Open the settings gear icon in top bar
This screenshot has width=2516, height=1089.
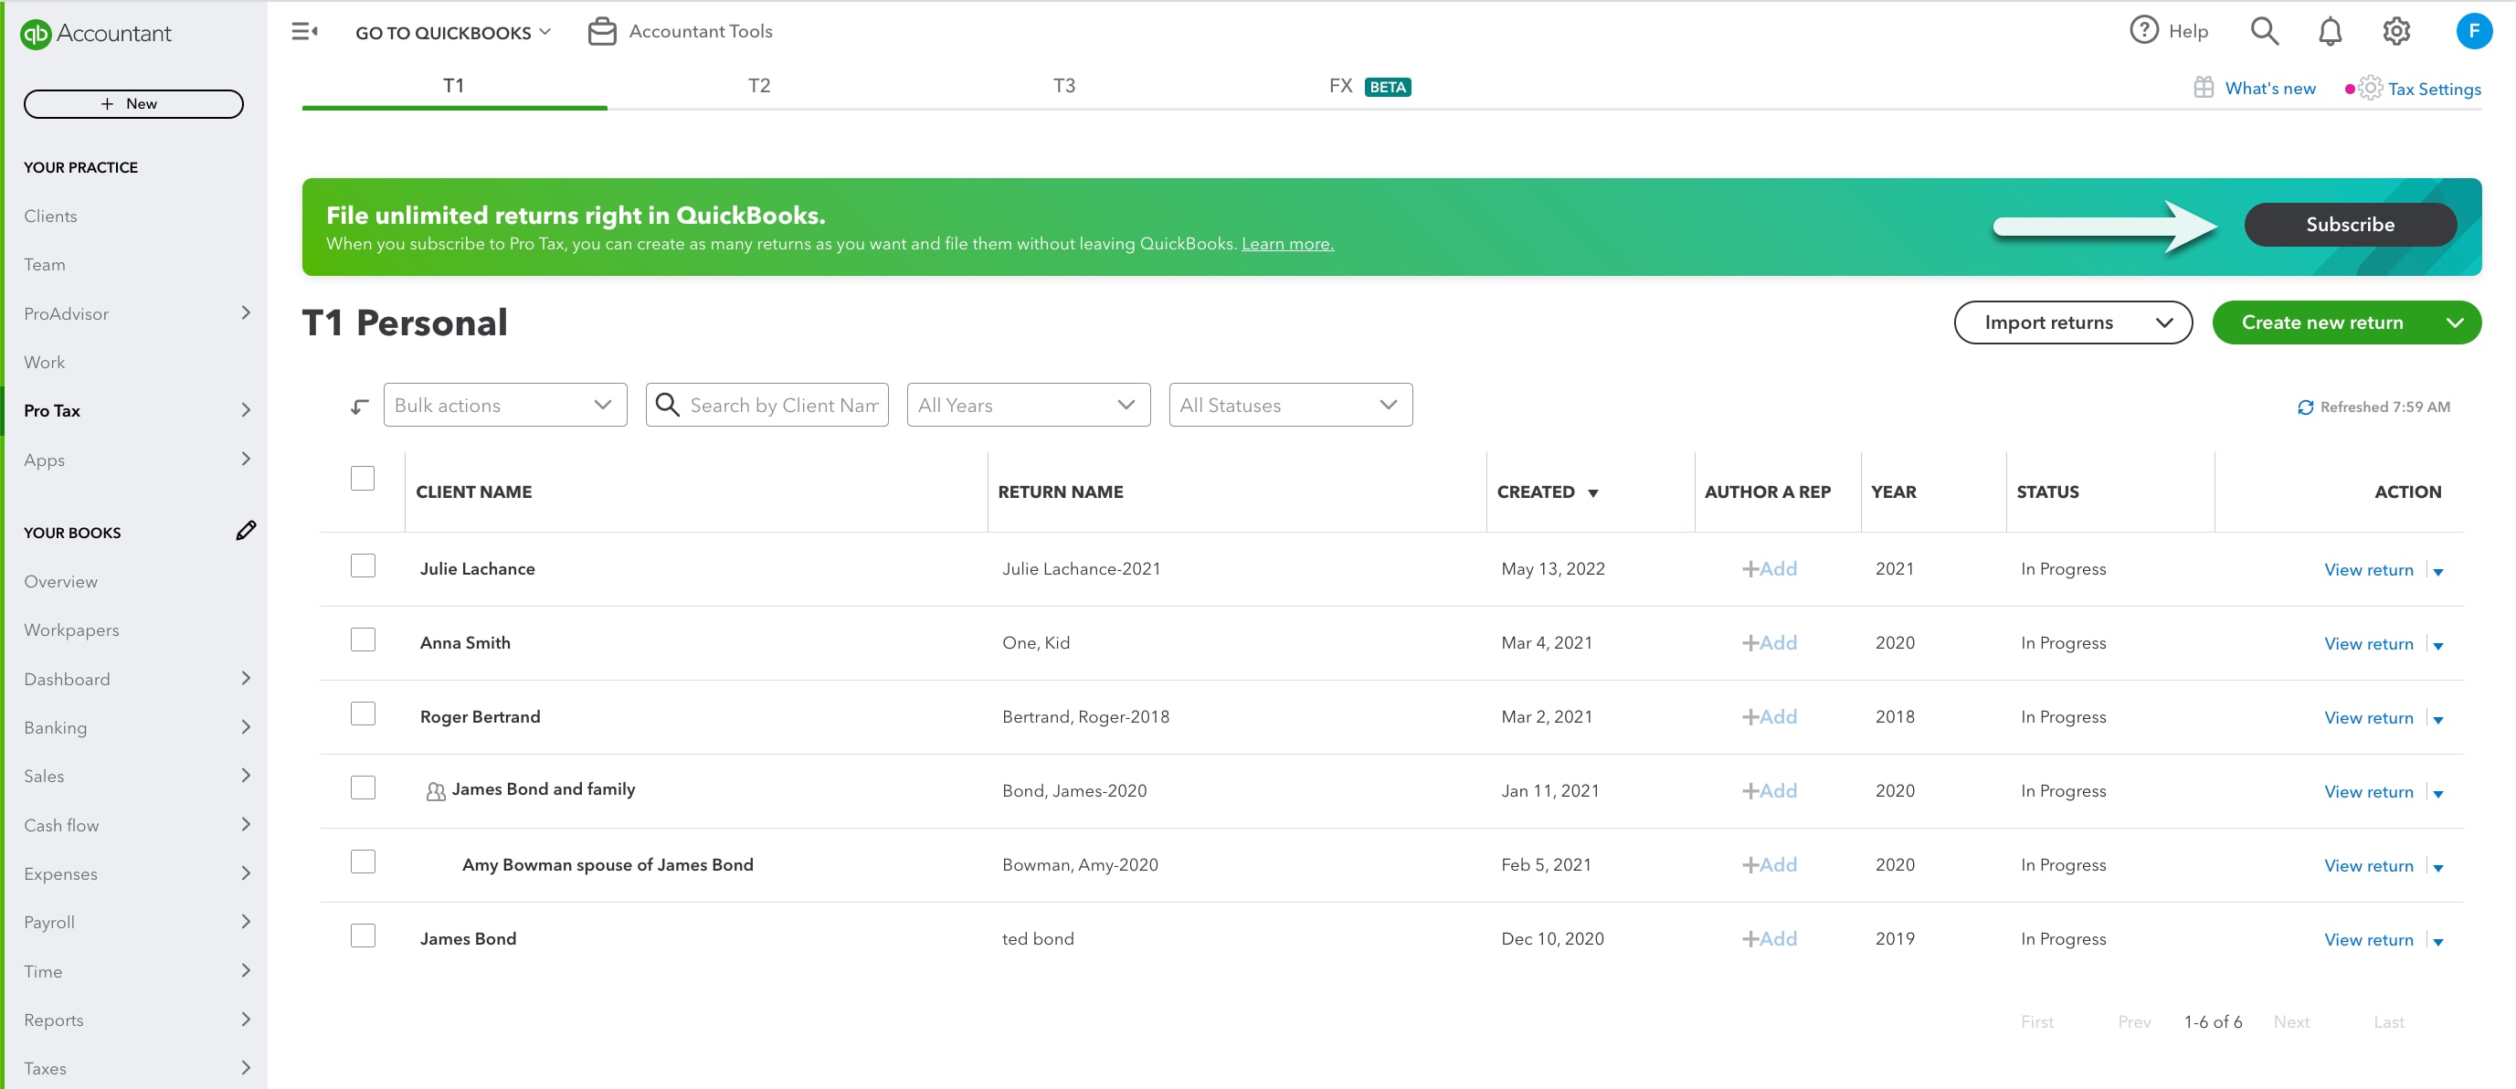(2397, 31)
